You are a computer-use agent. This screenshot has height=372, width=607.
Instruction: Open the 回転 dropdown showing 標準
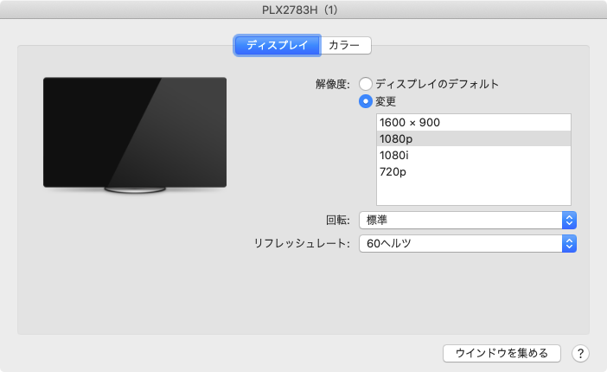tap(468, 220)
